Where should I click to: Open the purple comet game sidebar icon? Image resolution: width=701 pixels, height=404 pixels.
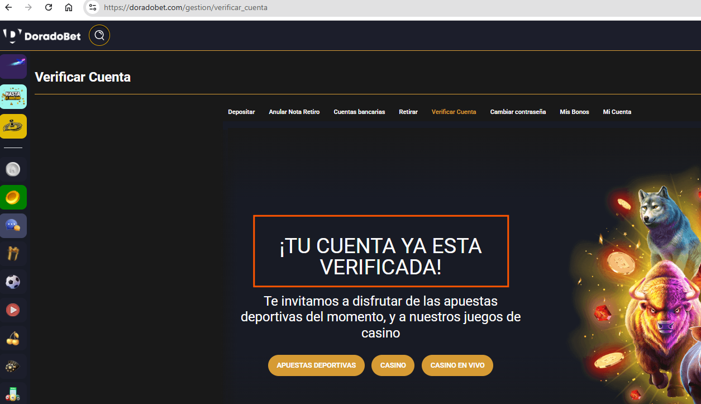click(x=13, y=66)
